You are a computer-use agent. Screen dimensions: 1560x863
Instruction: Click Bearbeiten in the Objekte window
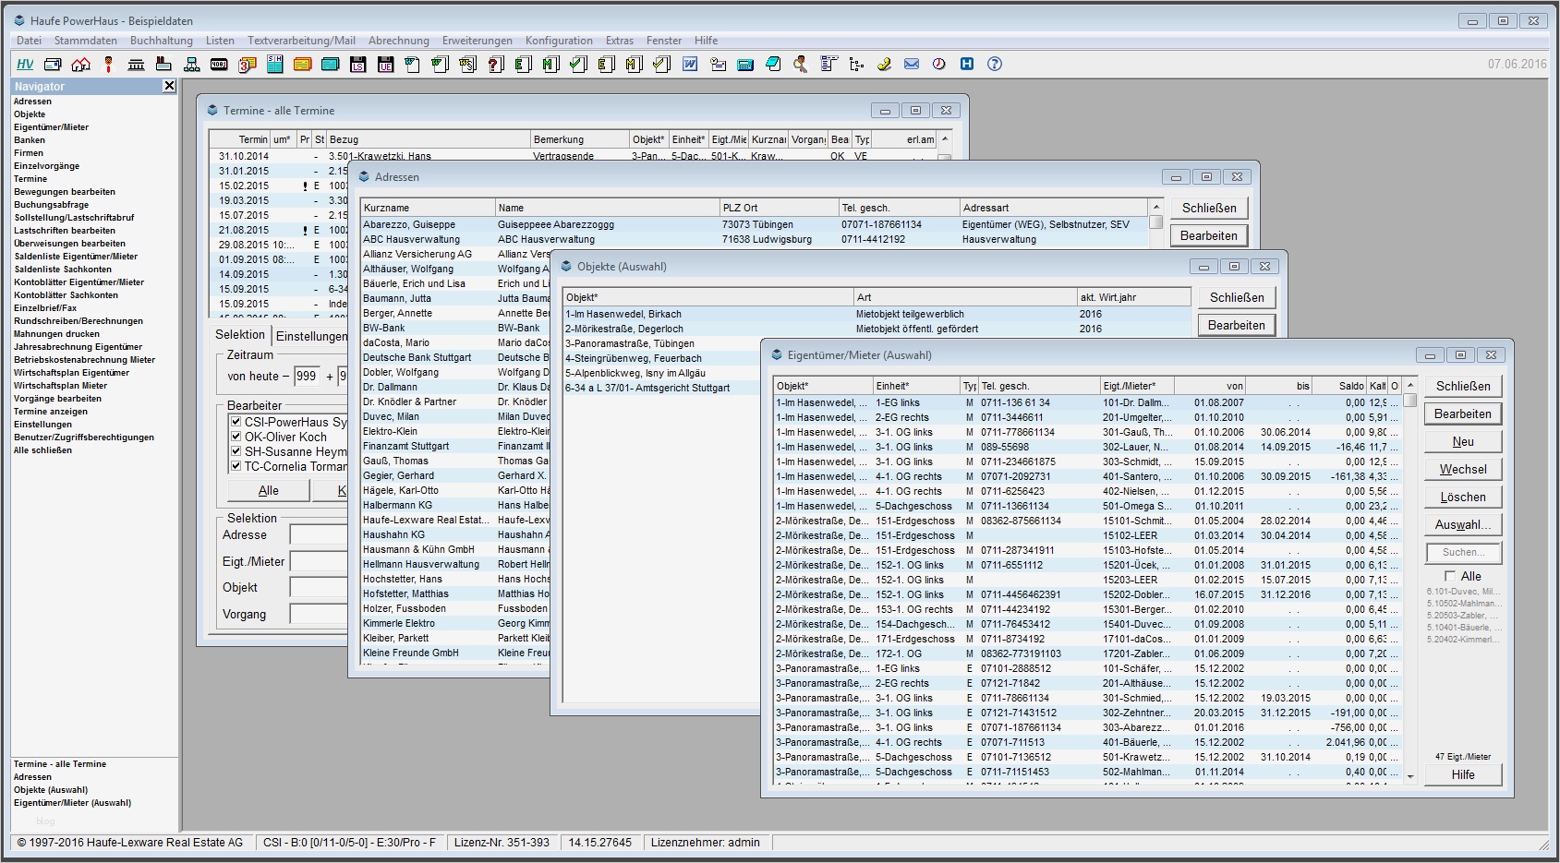pyautogui.click(x=1236, y=325)
